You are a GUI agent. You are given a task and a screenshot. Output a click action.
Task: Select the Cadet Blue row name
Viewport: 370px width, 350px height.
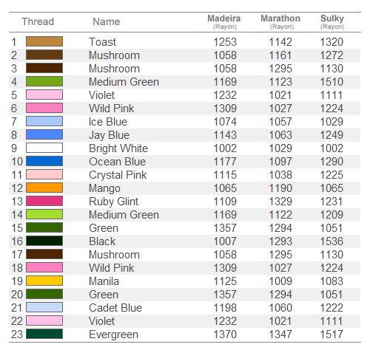point(115,308)
